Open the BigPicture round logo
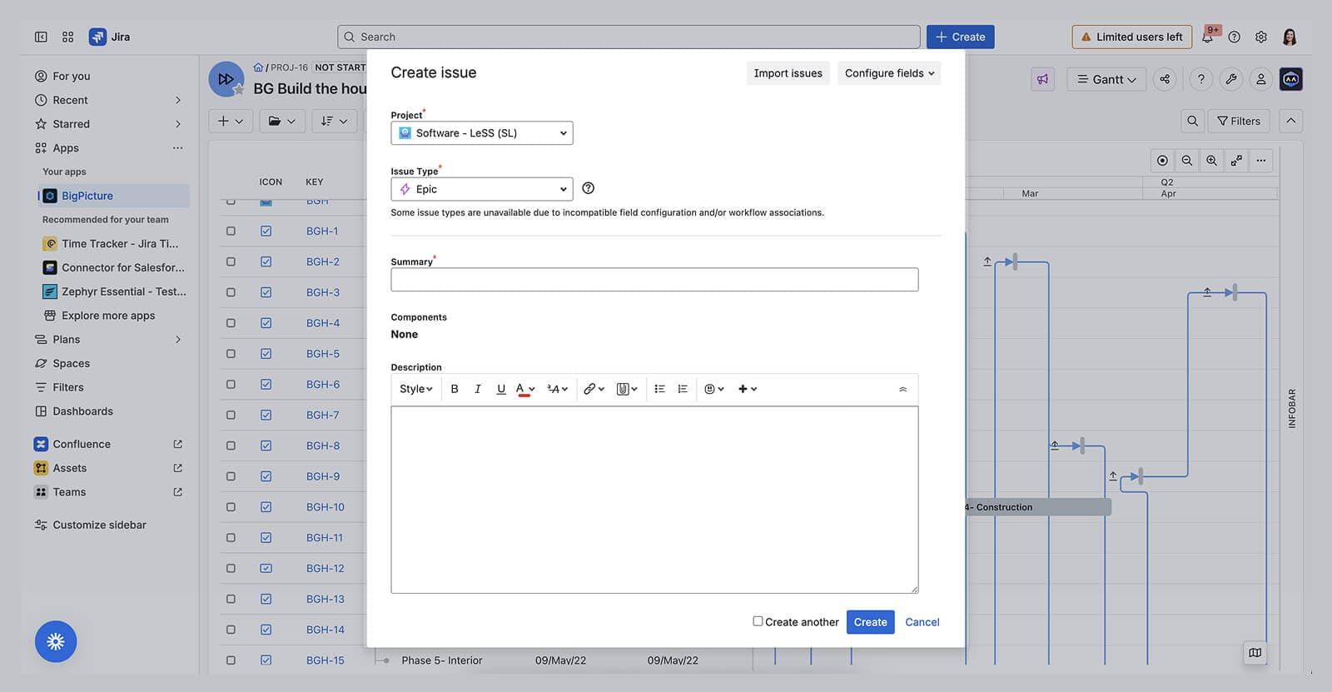 coord(226,79)
